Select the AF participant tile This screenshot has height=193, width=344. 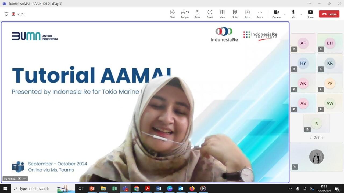tap(303, 43)
